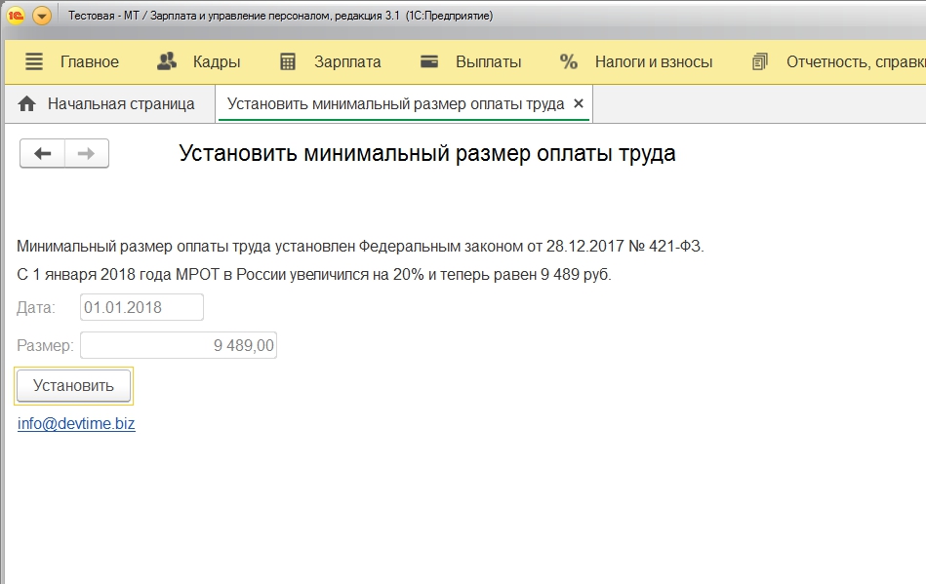Viewport: 926px width, 584px height.
Task: Go back with the left arrow button
Action: coord(42,153)
